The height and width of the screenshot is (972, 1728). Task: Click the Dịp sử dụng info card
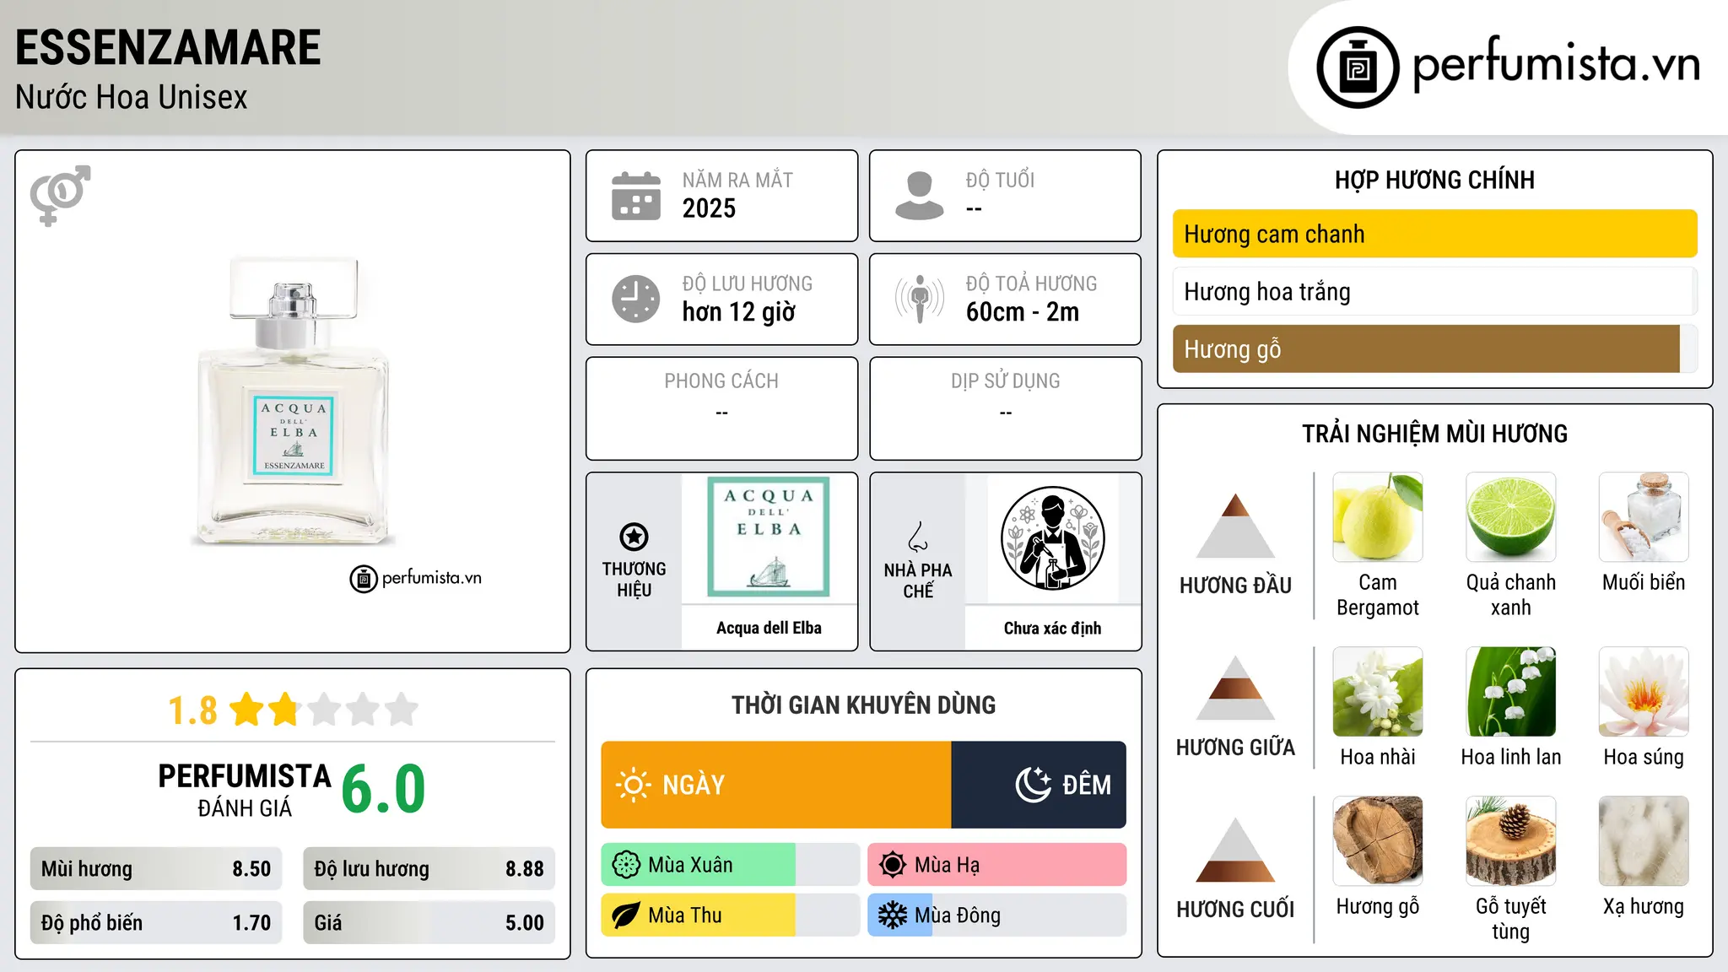click(x=1005, y=408)
